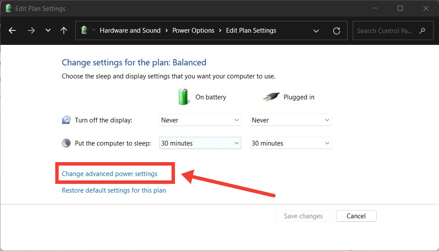Screen dimensions: 439x251
Task: Go to Power Options breadcrumb
Action: (193, 31)
